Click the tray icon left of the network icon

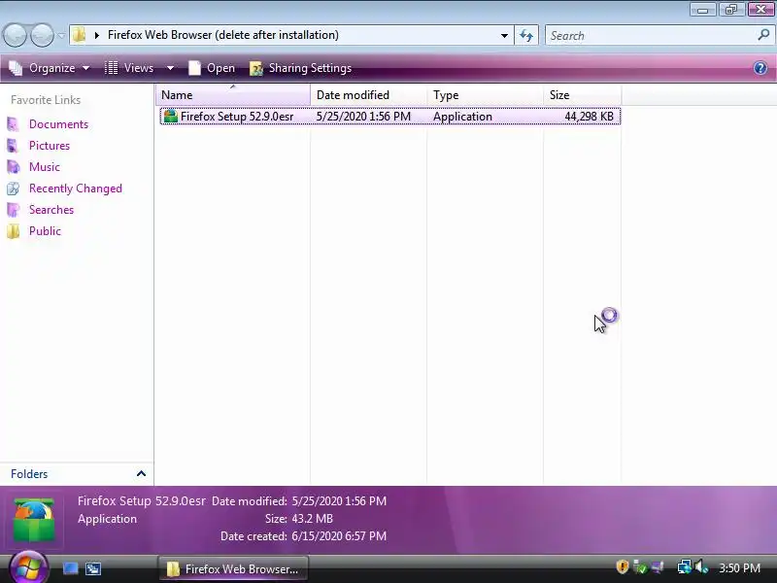pos(658,566)
